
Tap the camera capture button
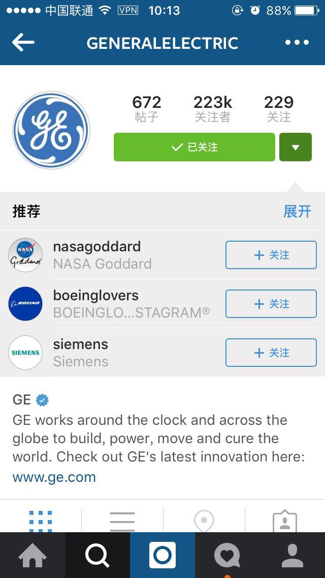point(162,555)
